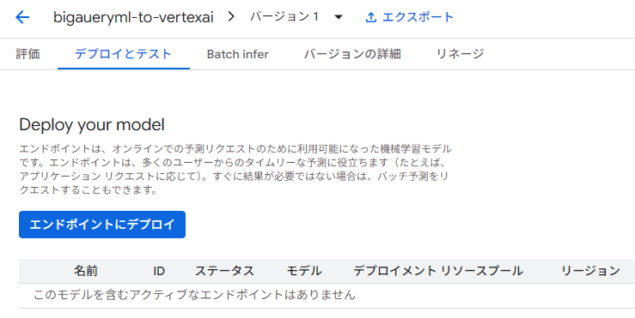Open the リネージ tab
Image resolution: width=635 pixels, height=318 pixels.
(460, 54)
